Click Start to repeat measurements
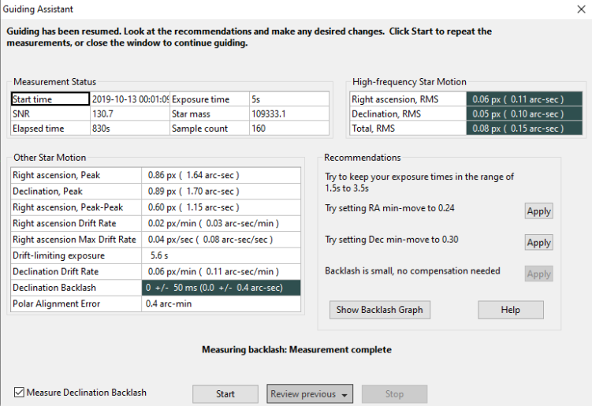 click(225, 394)
